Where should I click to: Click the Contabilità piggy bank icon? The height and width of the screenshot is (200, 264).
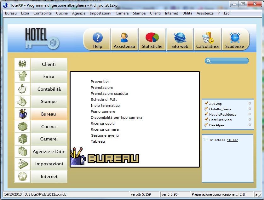tap(22, 89)
